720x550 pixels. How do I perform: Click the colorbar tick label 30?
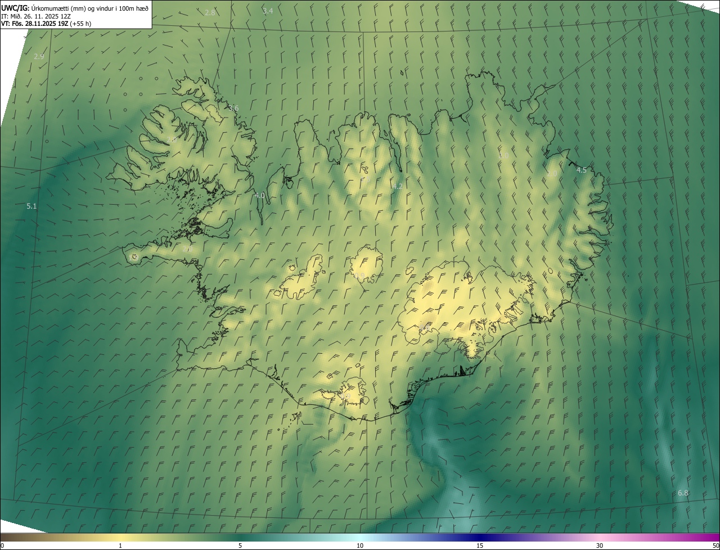[x=600, y=546]
